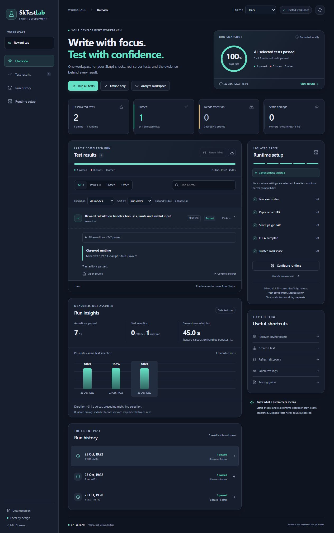Screen dimensions: 334x533
Task: Select the Passed filter tab
Action: click(111, 185)
